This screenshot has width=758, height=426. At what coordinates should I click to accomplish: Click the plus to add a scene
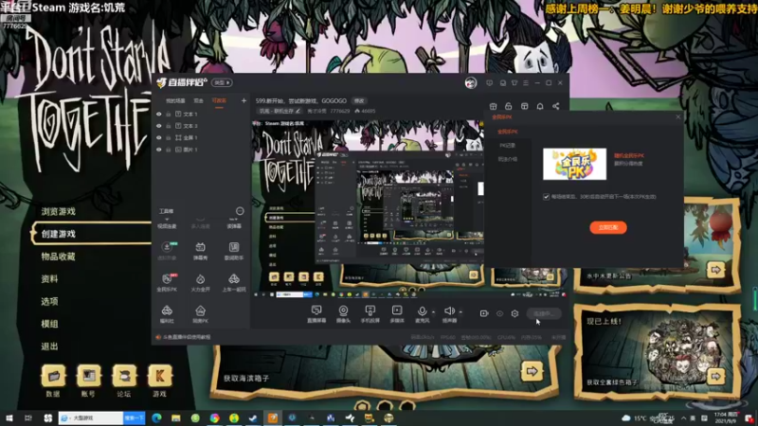coord(244,100)
